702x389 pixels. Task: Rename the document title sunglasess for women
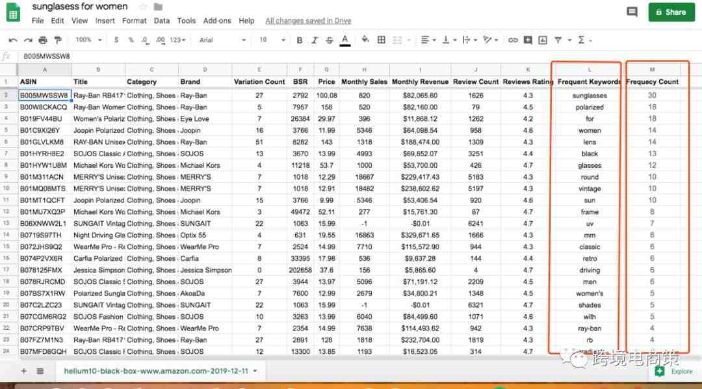tap(80, 7)
